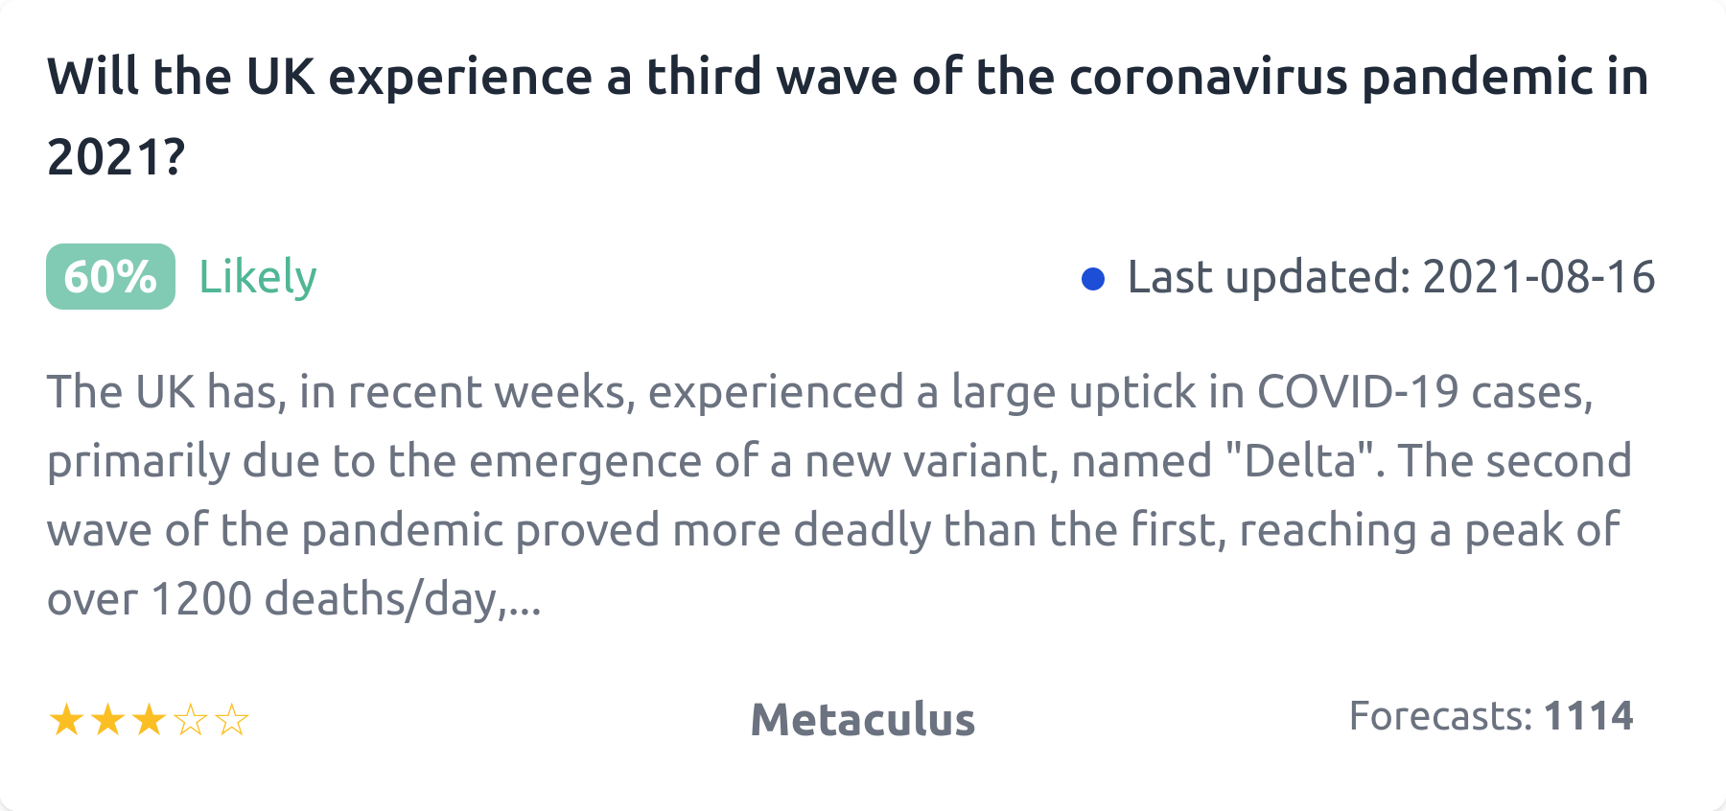The image size is (1726, 811).
Task: Click the Forecasts: 1114 count
Action: tap(1490, 716)
